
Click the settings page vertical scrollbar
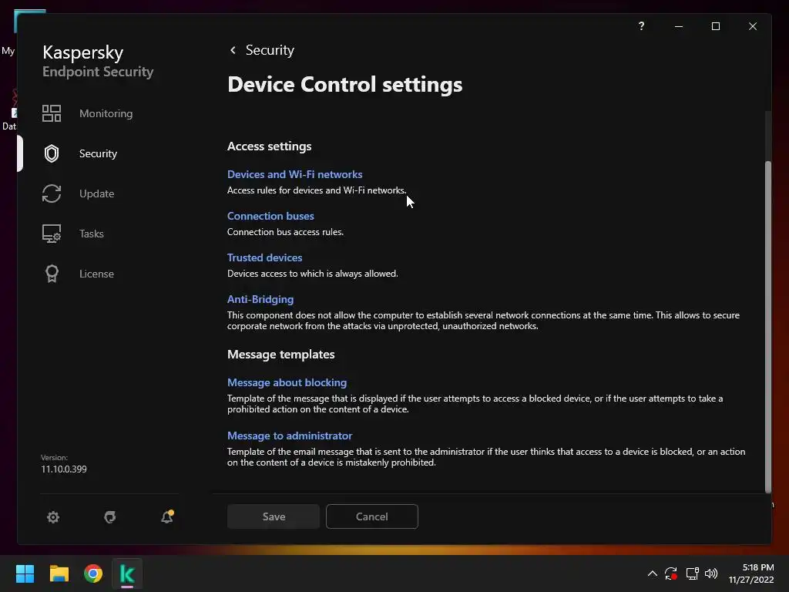[x=768, y=327]
